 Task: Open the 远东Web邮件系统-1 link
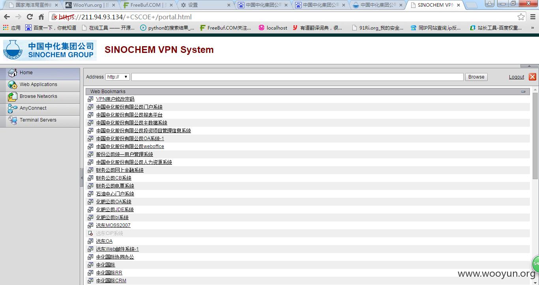click(x=118, y=249)
